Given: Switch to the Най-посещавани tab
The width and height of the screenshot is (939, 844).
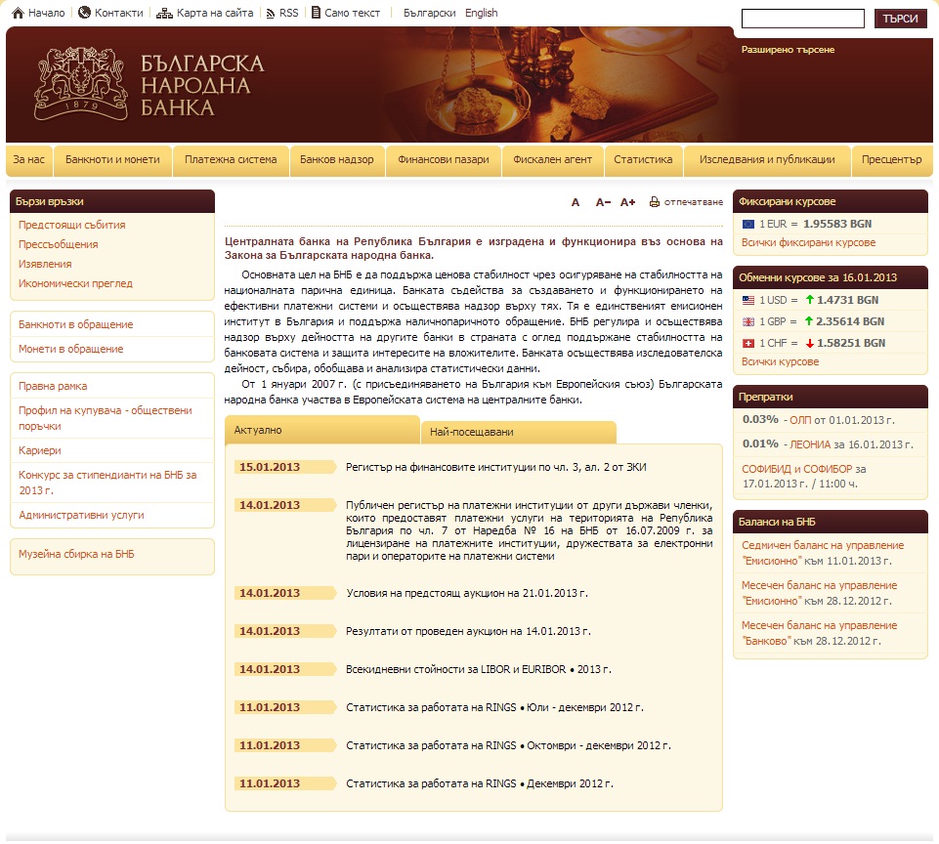Looking at the screenshot, I should point(519,432).
